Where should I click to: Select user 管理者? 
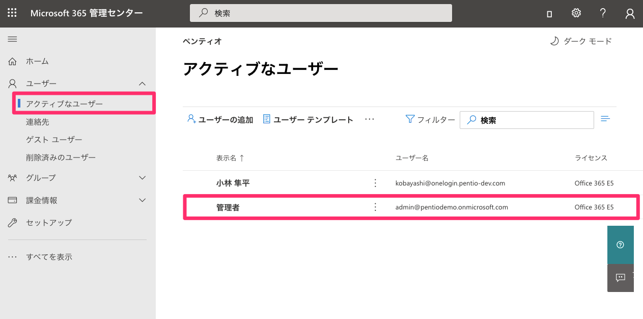coord(228,207)
